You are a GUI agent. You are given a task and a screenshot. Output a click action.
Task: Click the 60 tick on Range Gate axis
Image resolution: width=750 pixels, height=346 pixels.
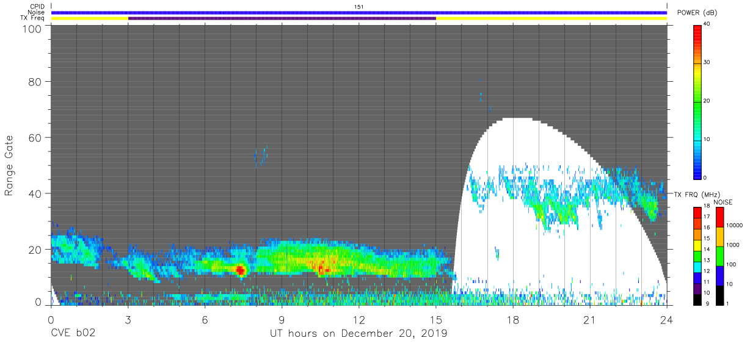(34, 137)
